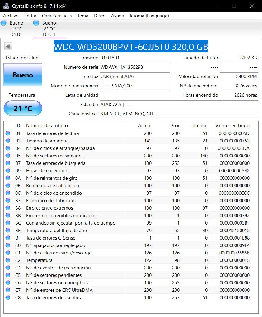Click the transfer mode field SATA/300
This screenshot has width=262, height=317.
click(x=135, y=86)
